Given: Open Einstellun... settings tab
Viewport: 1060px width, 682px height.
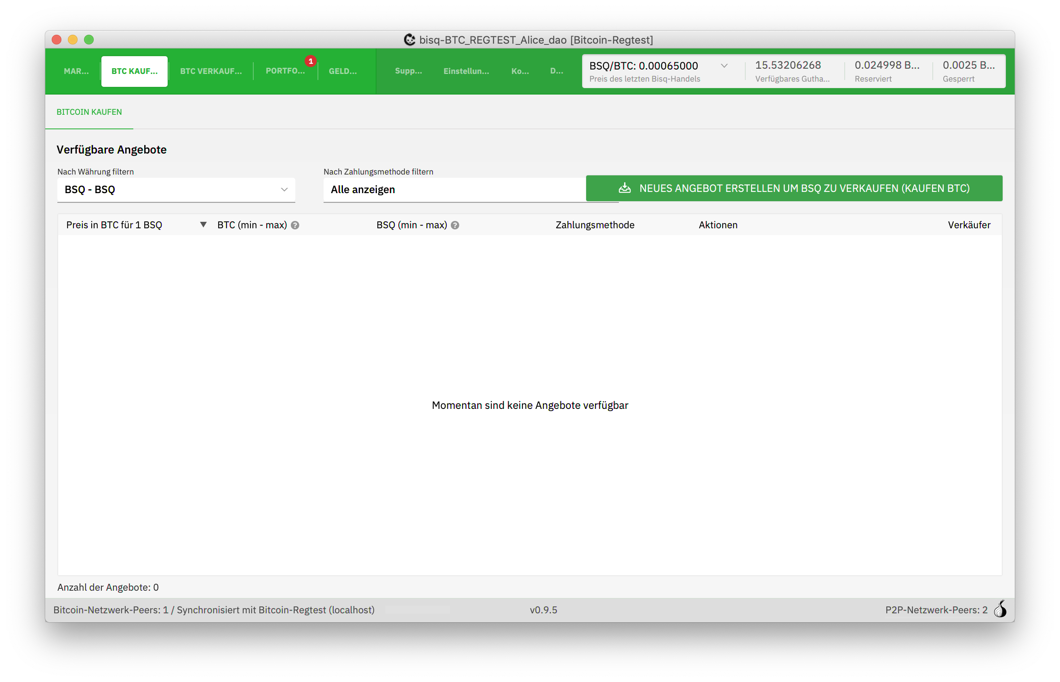Looking at the screenshot, I should 466,71.
